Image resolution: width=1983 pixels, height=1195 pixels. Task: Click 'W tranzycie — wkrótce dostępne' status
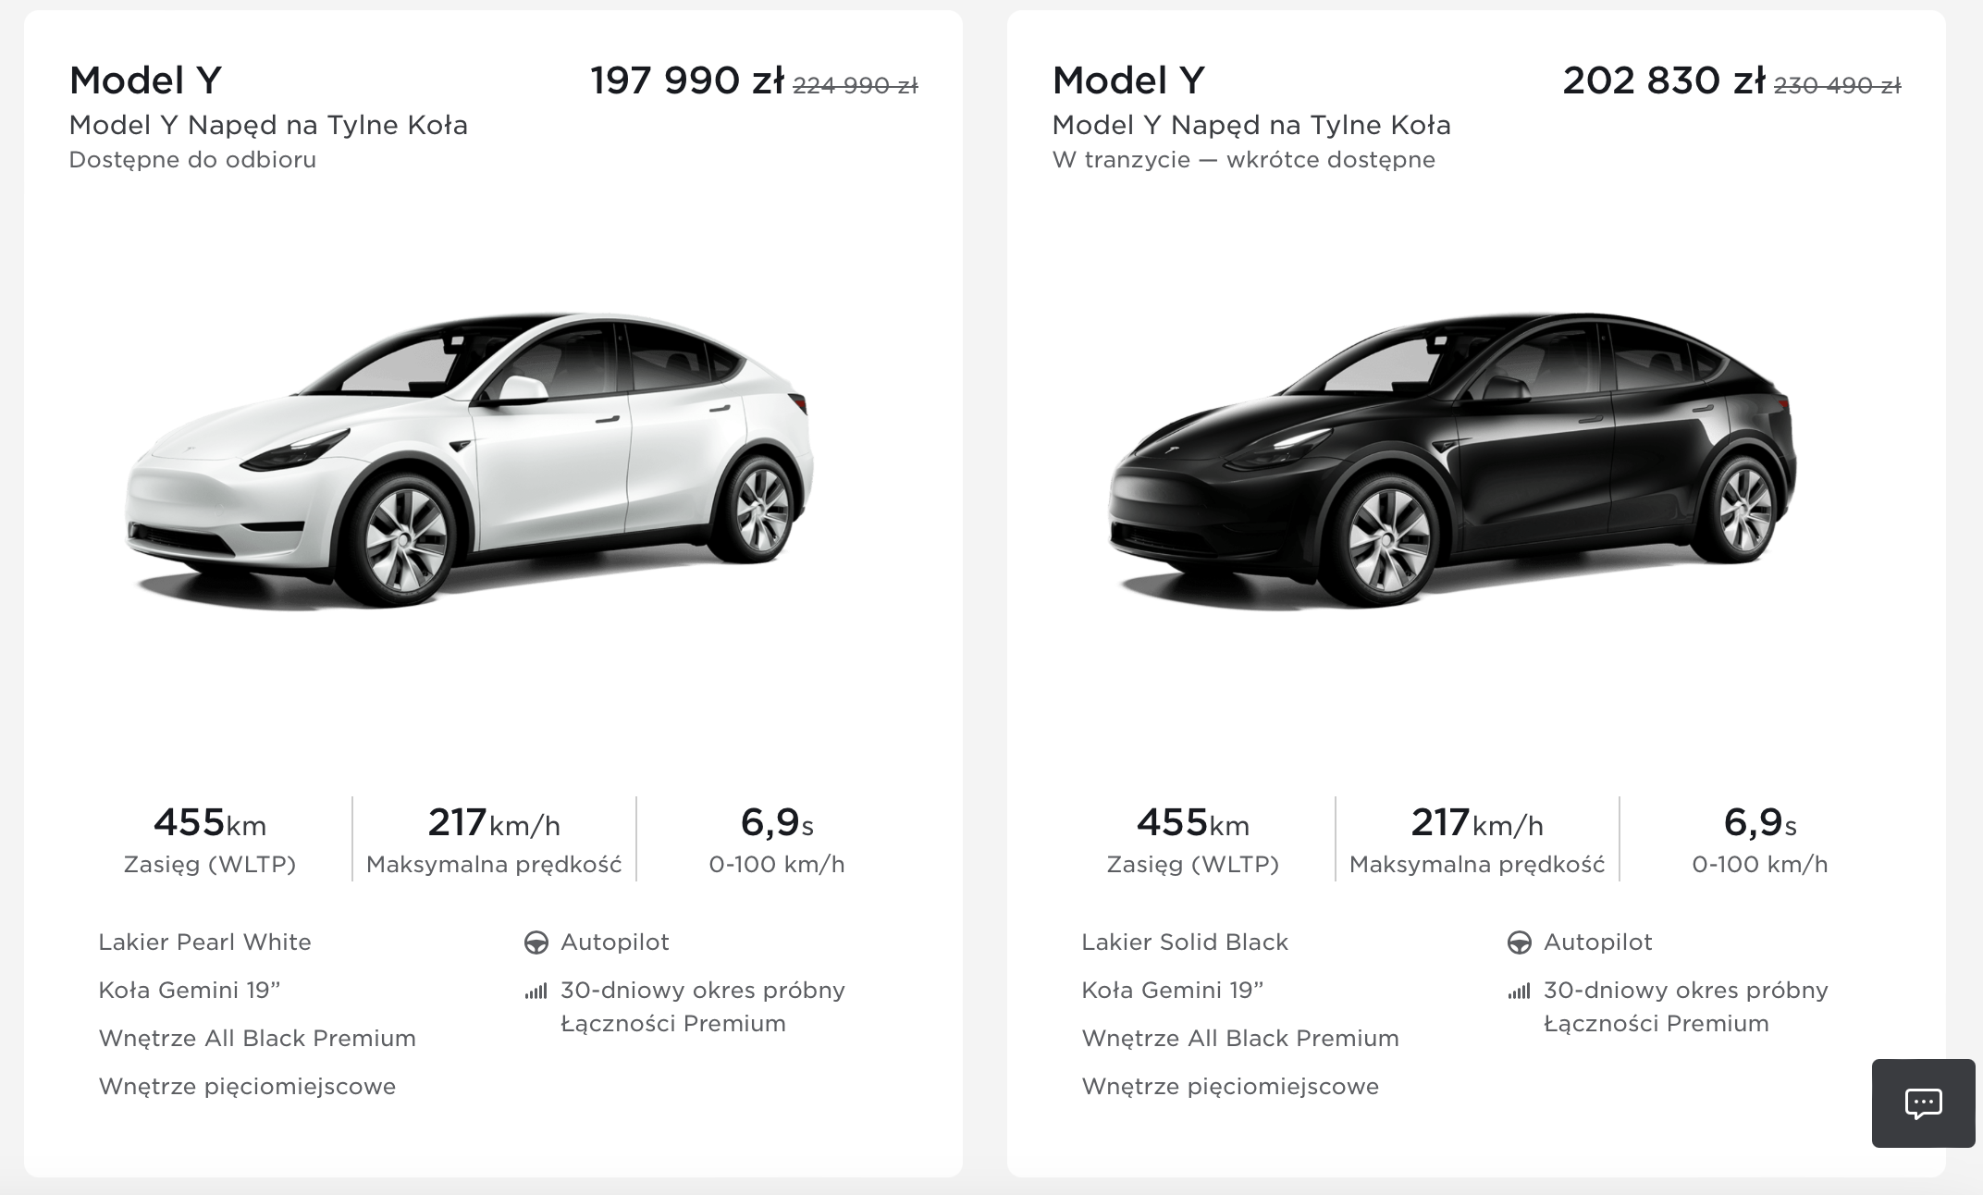point(1244,160)
